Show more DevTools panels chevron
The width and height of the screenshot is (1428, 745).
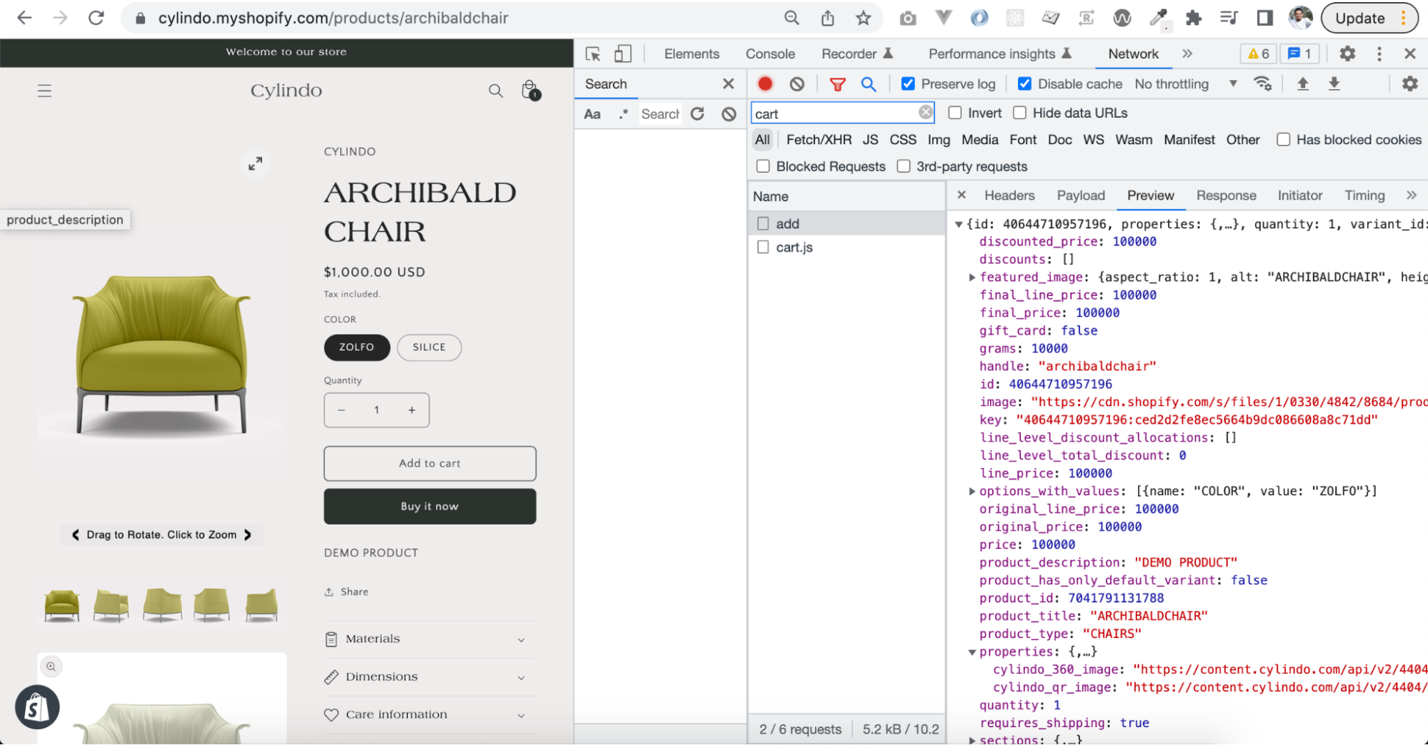coord(1187,54)
